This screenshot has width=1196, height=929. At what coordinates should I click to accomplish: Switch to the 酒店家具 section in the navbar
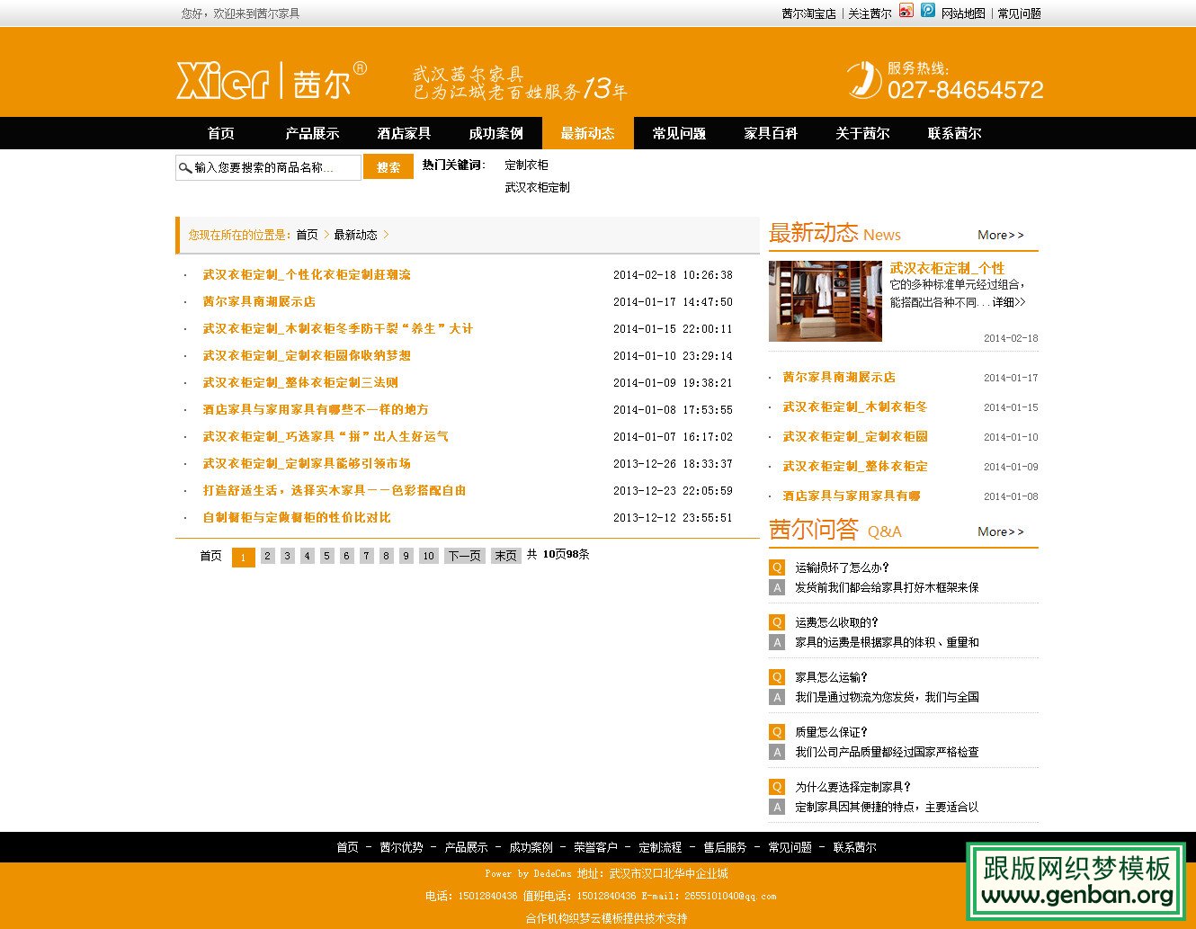[x=405, y=133]
